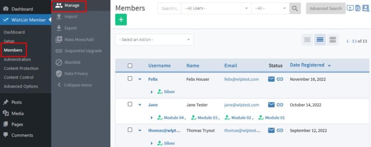Click the Module 03 level icon under Jane
The height and width of the screenshot is (147, 371).
click(x=194, y=117)
